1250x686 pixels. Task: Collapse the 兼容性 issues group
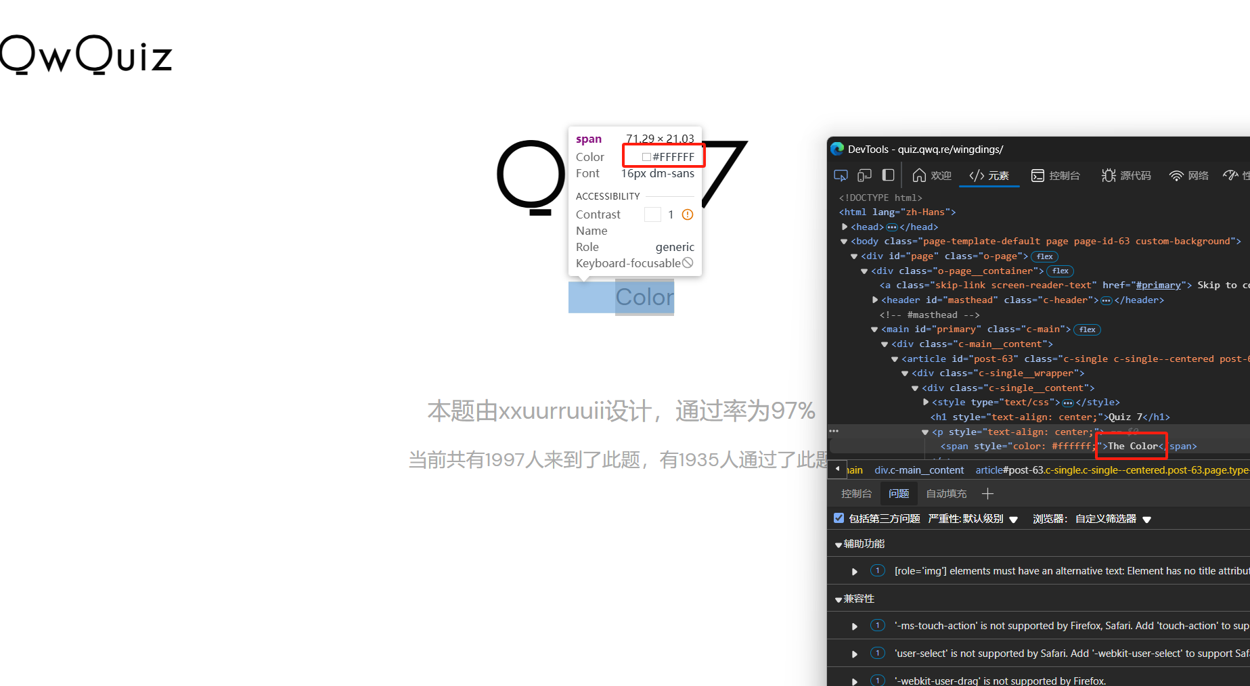(x=839, y=599)
